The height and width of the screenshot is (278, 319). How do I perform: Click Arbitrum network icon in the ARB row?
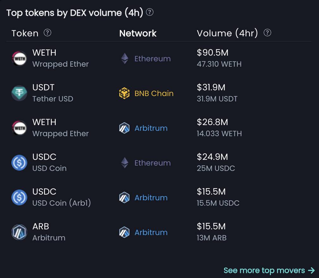click(124, 232)
